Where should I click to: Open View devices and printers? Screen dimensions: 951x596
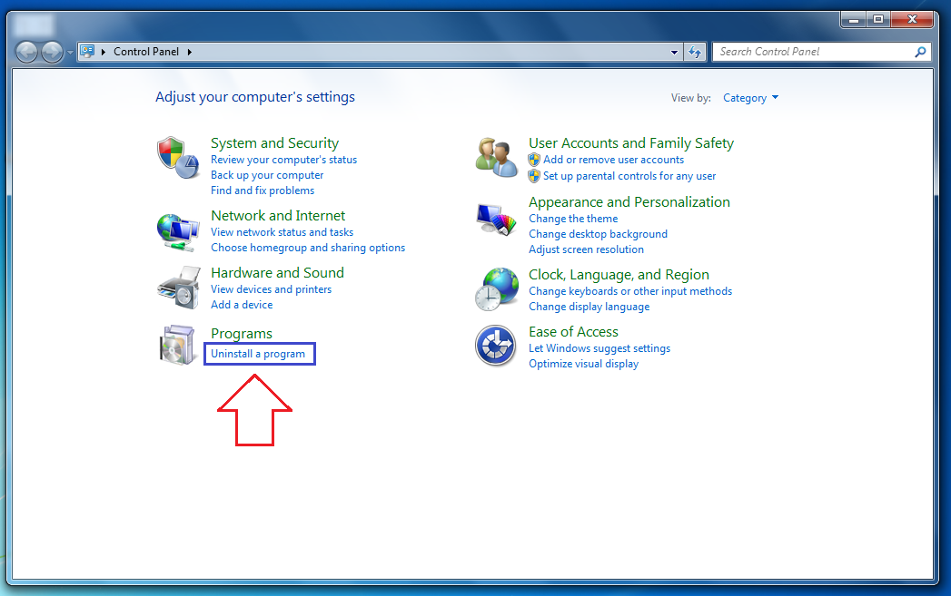pos(271,289)
